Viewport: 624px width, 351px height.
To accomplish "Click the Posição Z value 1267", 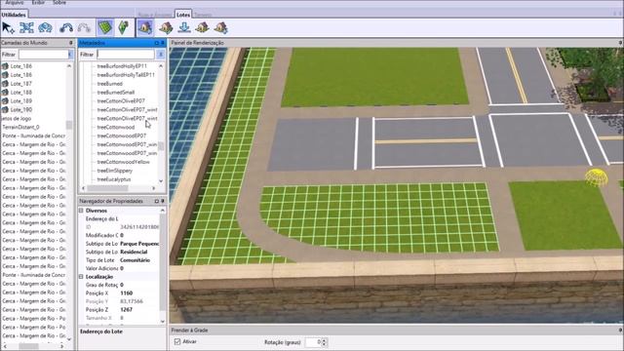I will [127, 310].
